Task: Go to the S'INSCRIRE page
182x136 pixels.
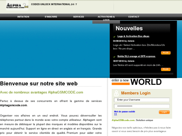Action: pyautogui.click(x=51, y=17)
